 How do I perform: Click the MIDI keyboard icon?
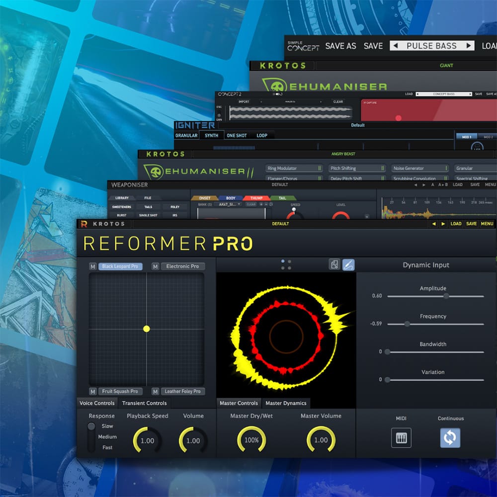coord(401,438)
